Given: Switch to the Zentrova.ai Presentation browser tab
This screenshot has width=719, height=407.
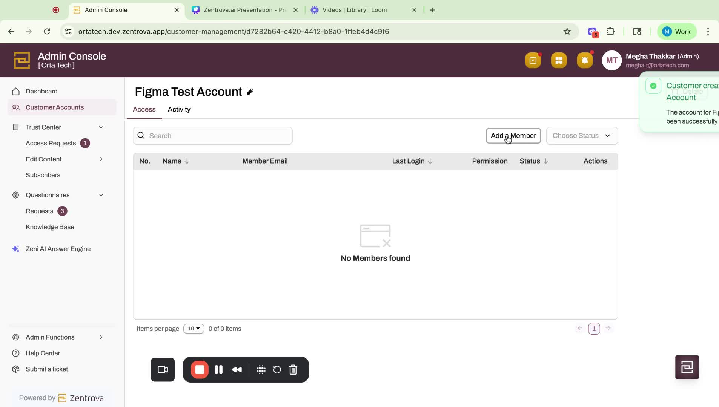Looking at the screenshot, I should [x=245, y=10].
